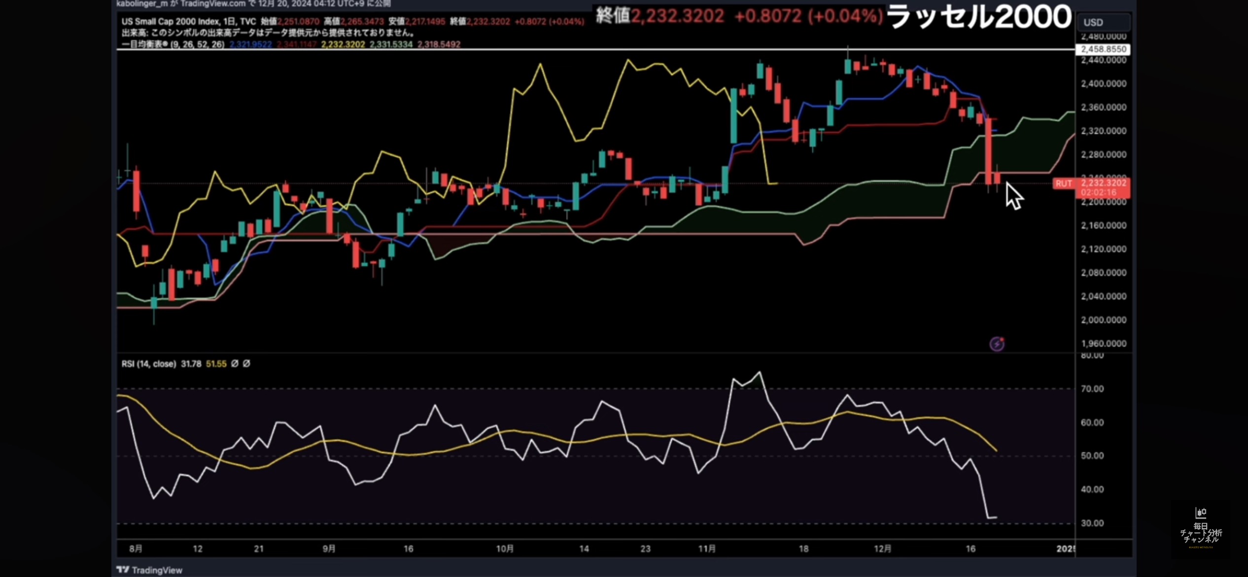Click the 2,400.0000 price axis label
The width and height of the screenshot is (1248, 577).
tap(1104, 84)
